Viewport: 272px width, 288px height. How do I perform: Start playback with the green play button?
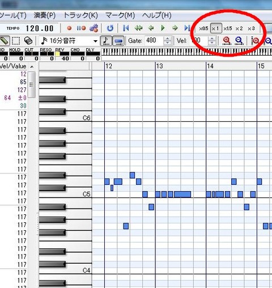(x=163, y=28)
